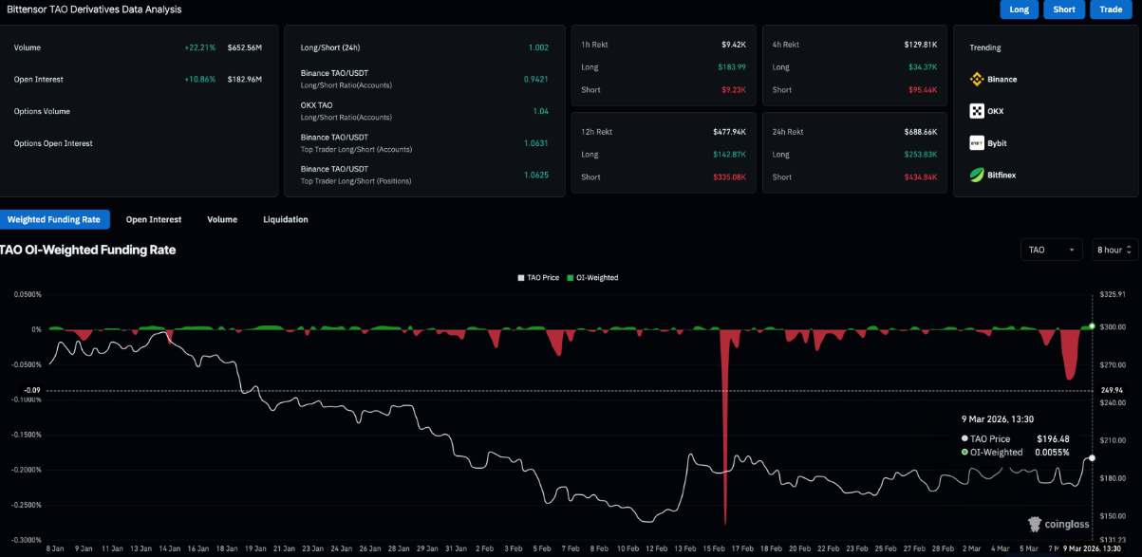Toggle OI-Weighted legend series

pos(591,278)
